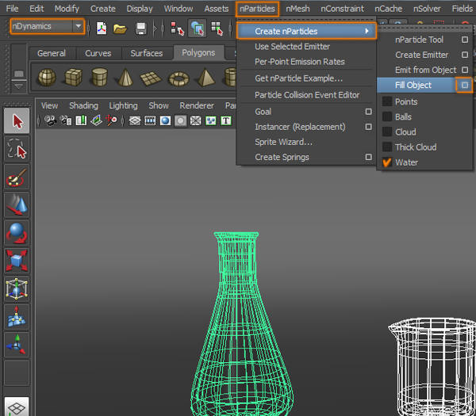
Task: Open the Shading viewport menu
Action: pyautogui.click(x=83, y=105)
